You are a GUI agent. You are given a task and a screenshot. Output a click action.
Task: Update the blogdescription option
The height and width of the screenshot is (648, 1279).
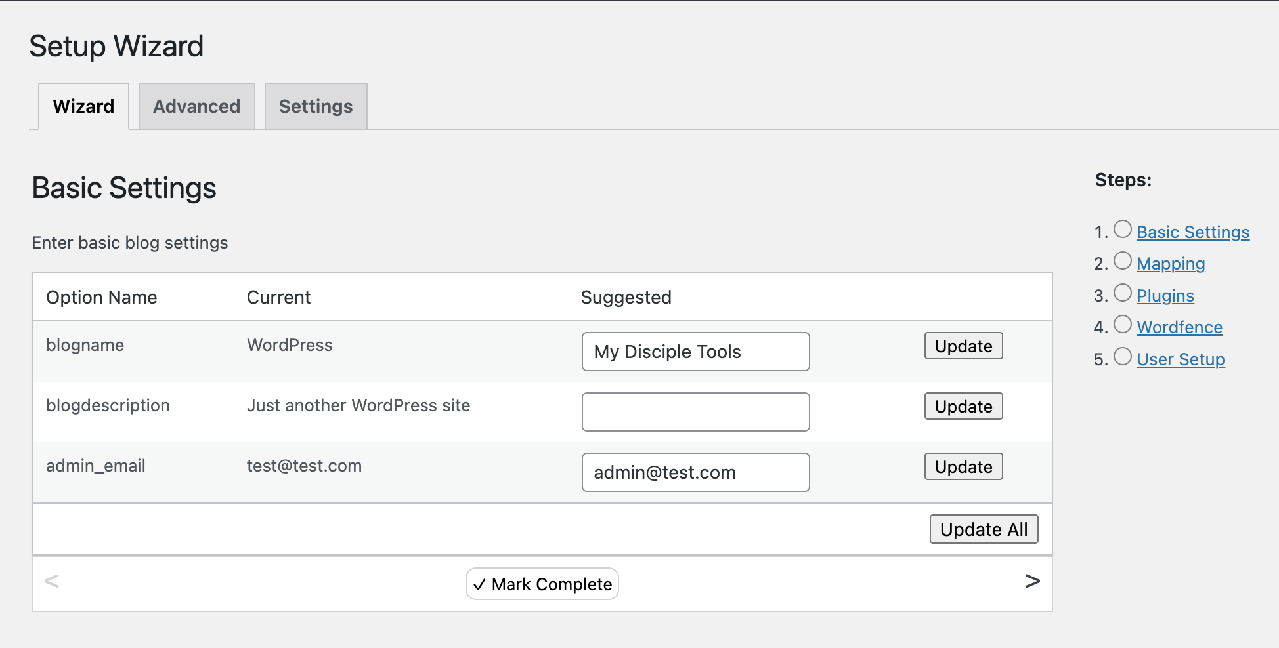(963, 406)
